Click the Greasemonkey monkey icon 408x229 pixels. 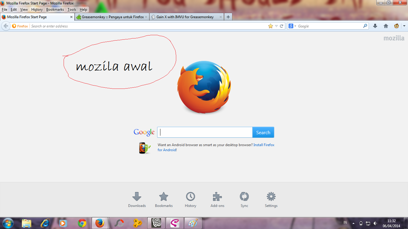396,26
